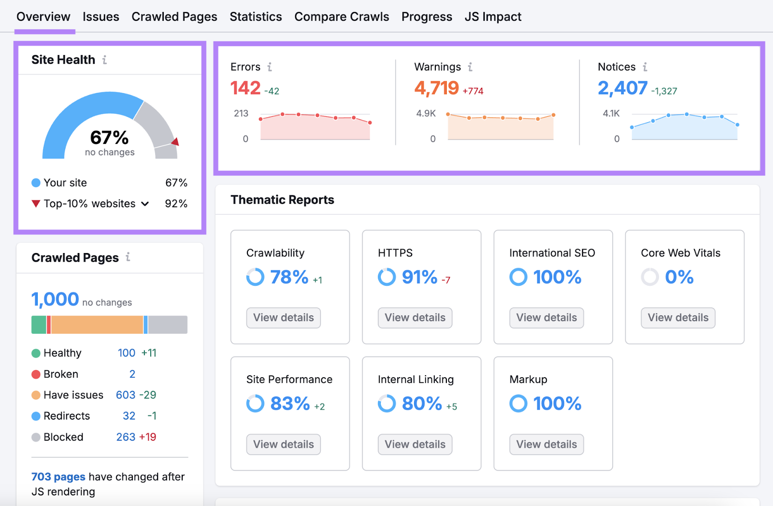Image resolution: width=773 pixels, height=506 pixels.
Task: Click the Site Performance progress ring icon
Action: [x=255, y=404]
